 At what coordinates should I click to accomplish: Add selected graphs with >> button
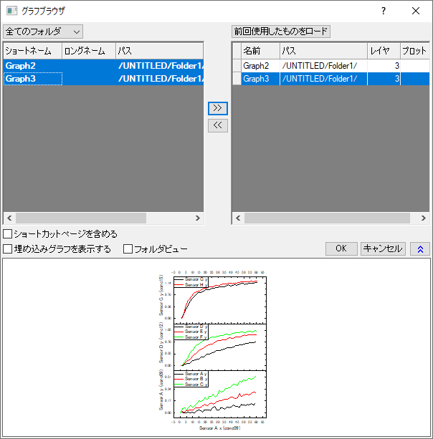[218, 108]
